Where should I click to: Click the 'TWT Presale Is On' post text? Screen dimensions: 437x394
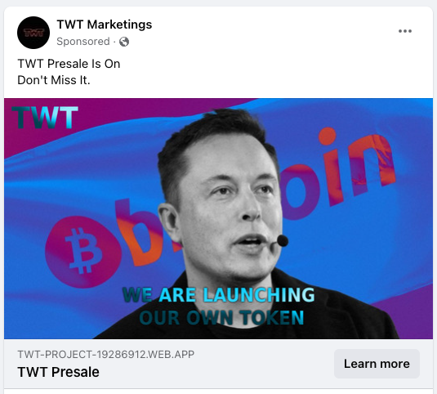(x=69, y=64)
